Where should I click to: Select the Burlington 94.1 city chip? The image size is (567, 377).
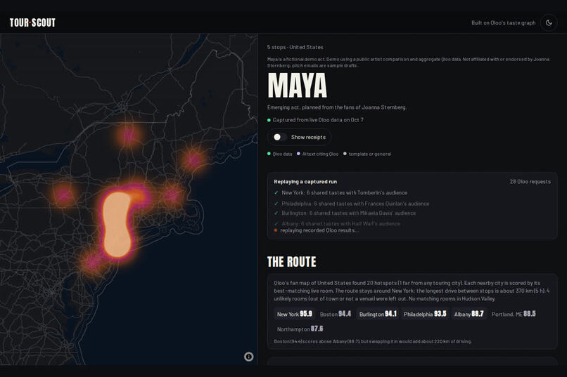[x=378, y=315]
